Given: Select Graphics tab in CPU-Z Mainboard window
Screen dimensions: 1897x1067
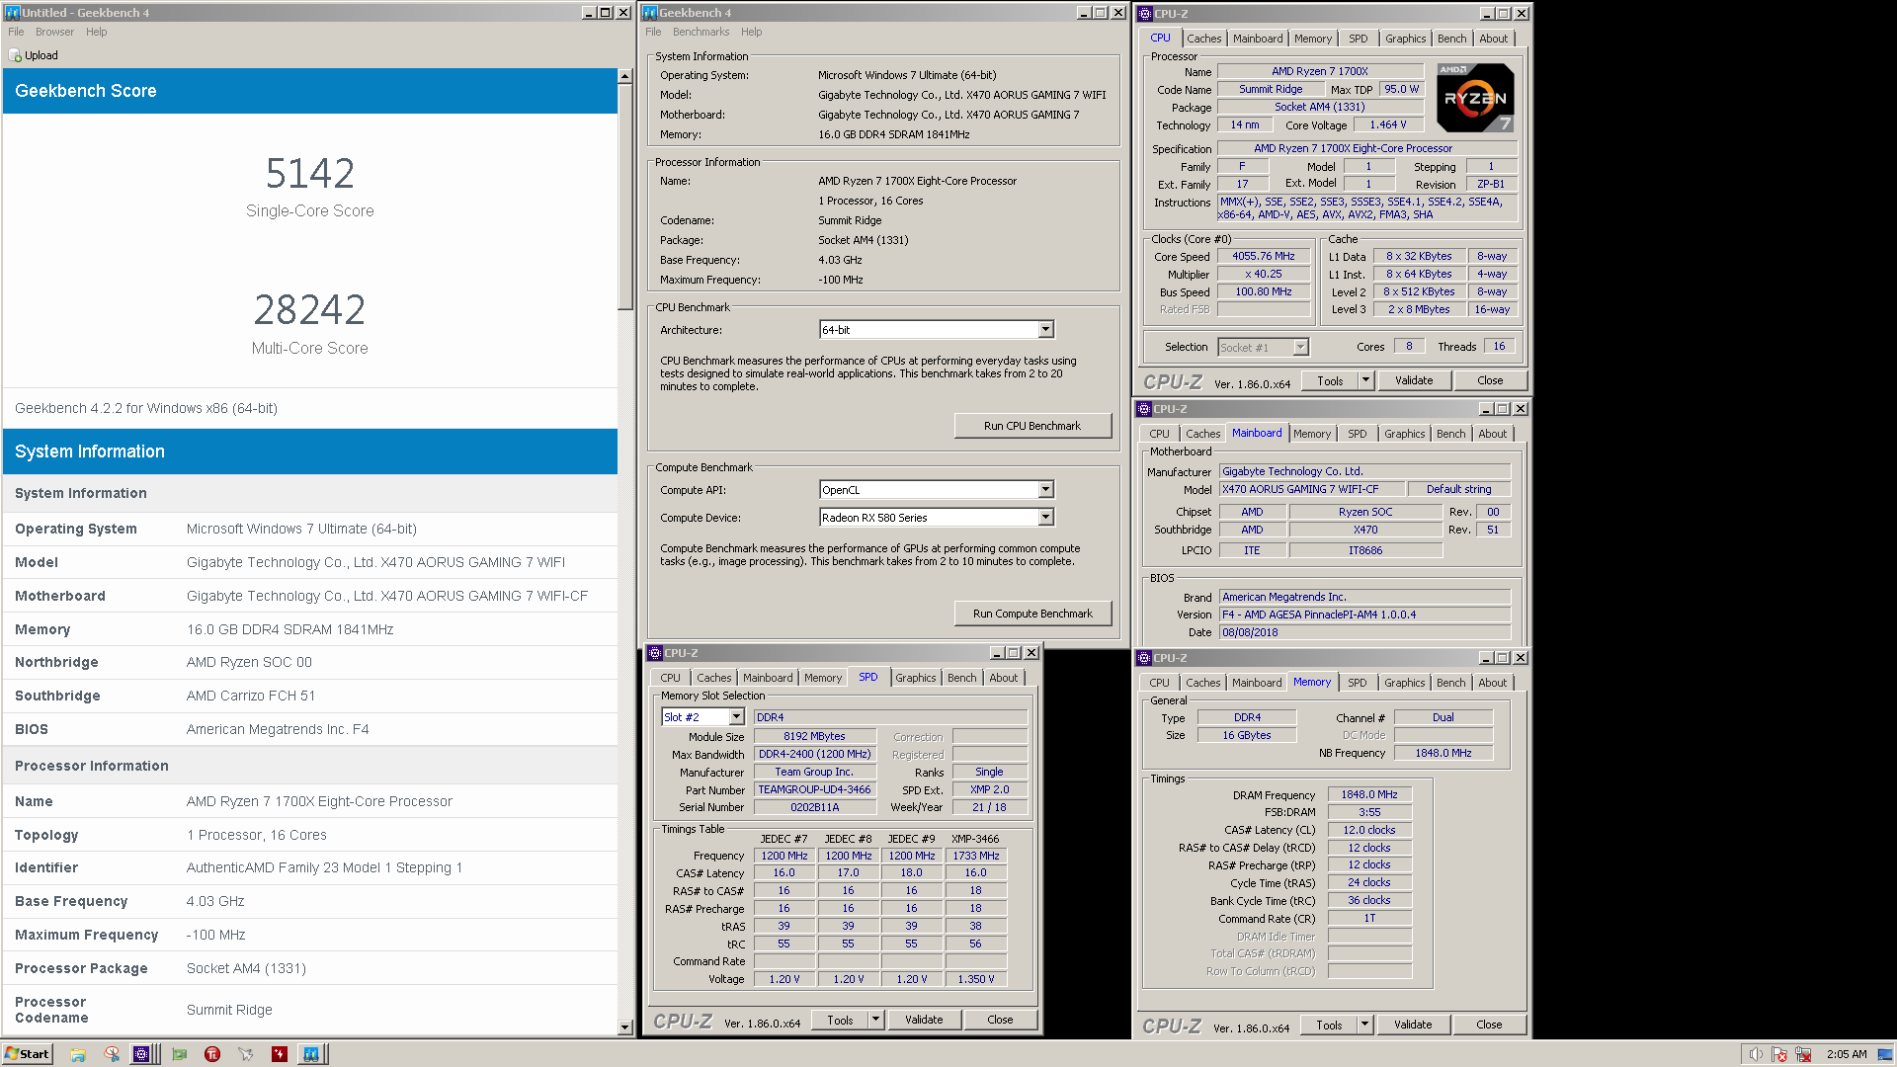Looking at the screenshot, I should click(1404, 434).
